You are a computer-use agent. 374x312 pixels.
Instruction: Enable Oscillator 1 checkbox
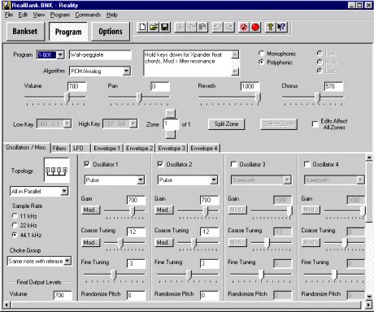tap(87, 164)
